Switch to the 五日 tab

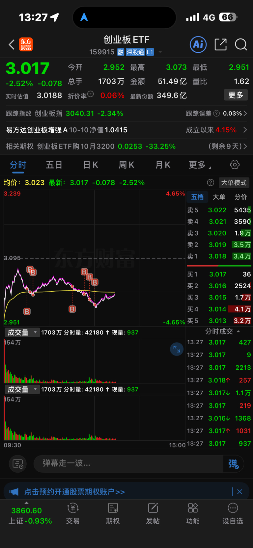tap(54, 165)
